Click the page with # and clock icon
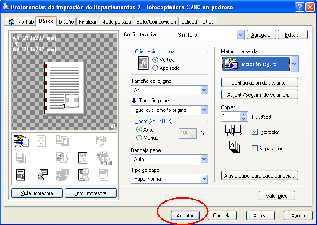317x225 pixels. point(83,175)
